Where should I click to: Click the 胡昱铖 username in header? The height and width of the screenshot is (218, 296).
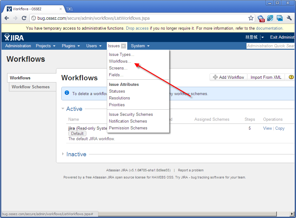[251, 37]
